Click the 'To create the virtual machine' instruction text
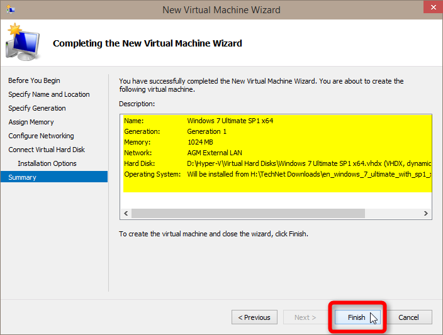 213,234
